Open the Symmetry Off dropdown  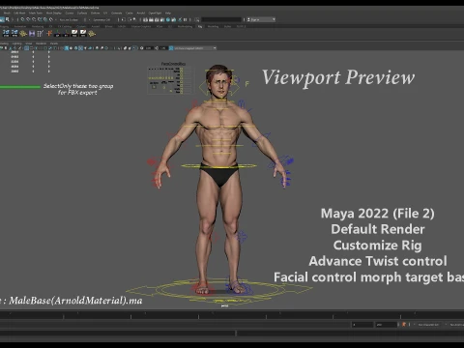[102, 19]
